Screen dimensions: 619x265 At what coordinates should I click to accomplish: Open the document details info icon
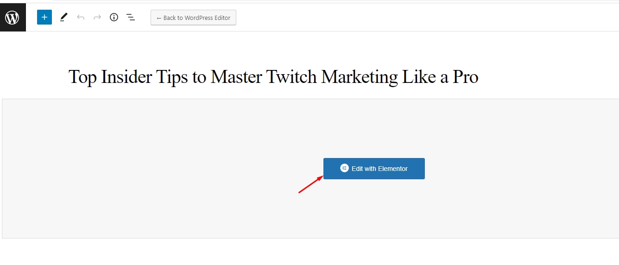(x=114, y=18)
